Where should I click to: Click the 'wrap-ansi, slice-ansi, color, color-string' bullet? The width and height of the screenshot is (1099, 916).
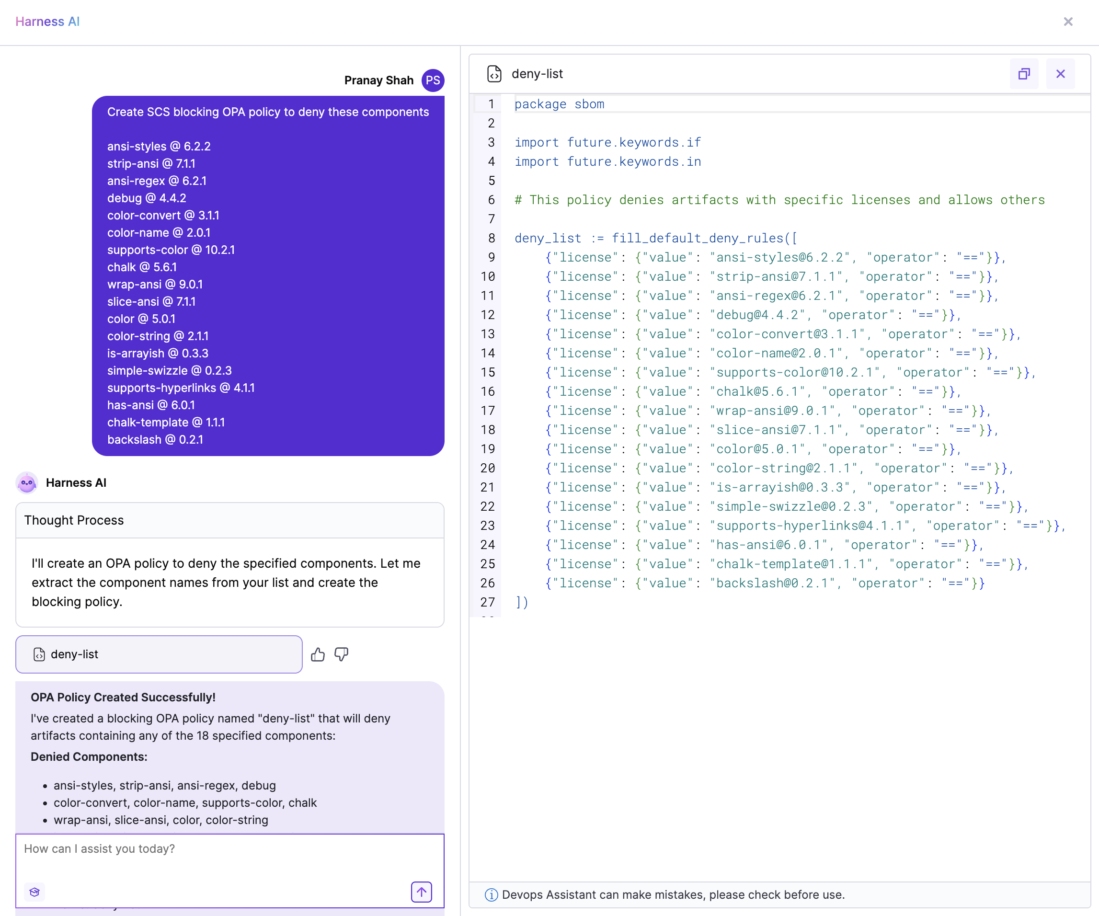pyautogui.click(x=160, y=820)
